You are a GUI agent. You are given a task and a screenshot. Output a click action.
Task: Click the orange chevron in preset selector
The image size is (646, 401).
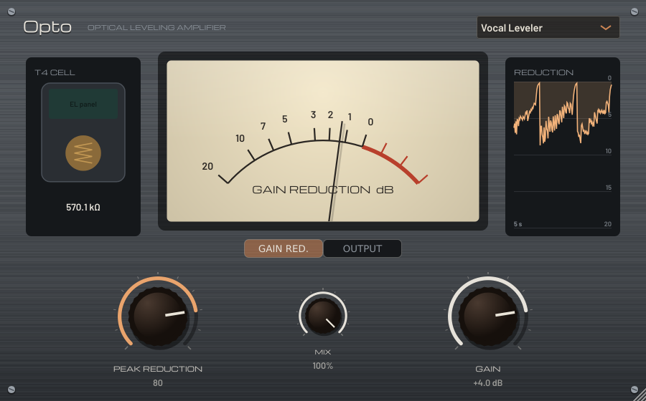[605, 27]
